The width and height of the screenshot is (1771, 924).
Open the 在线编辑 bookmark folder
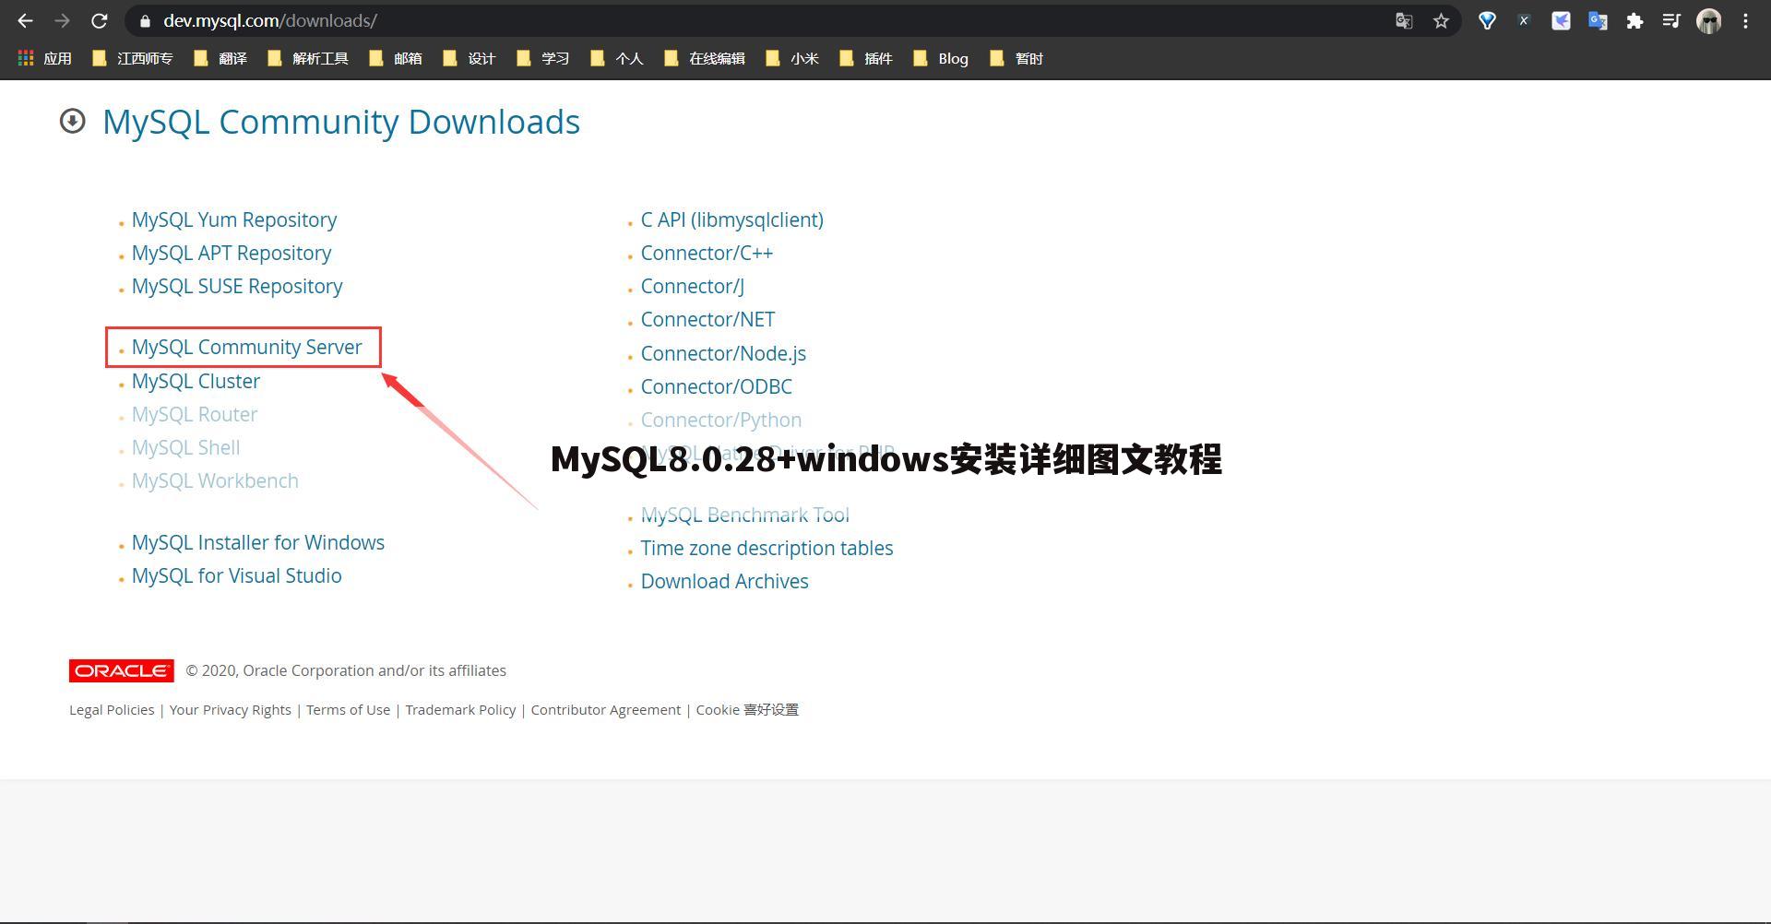pos(705,58)
